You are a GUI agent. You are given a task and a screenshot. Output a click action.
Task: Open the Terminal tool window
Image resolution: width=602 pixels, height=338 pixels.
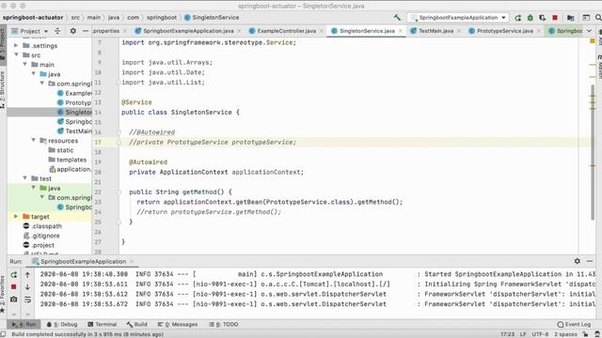click(x=103, y=324)
